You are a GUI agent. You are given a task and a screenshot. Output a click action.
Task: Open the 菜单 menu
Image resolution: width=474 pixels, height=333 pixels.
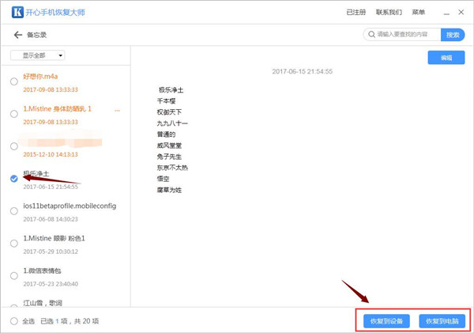pyautogui.click(x=419, y=12)
